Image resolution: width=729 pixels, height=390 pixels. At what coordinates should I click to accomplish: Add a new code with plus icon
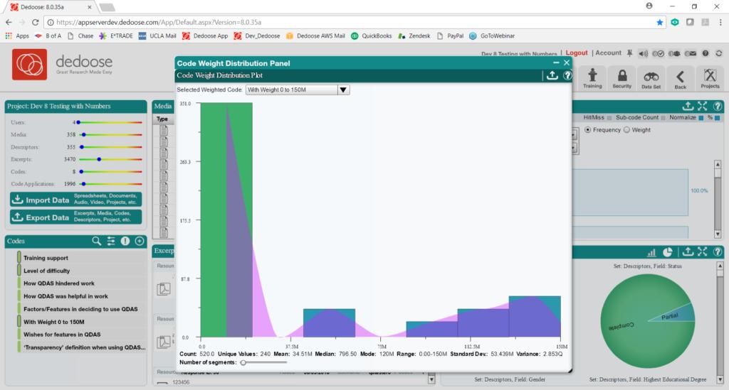[140, 241]
